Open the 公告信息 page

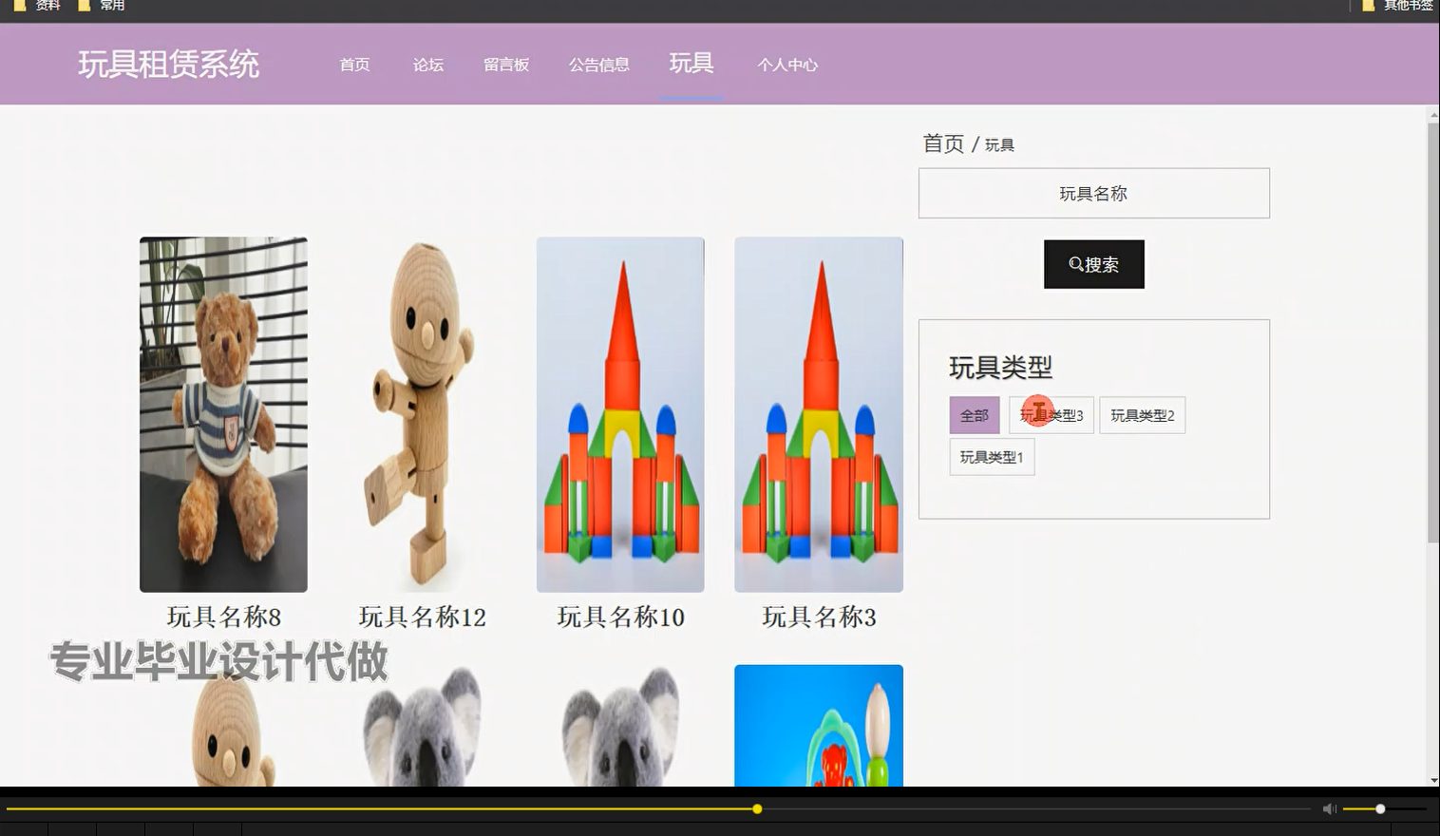point(599,65)
